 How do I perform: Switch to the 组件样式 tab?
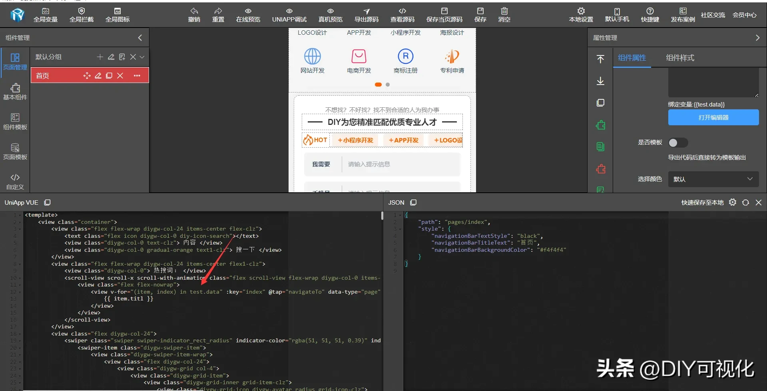click(x=680, y=58)
